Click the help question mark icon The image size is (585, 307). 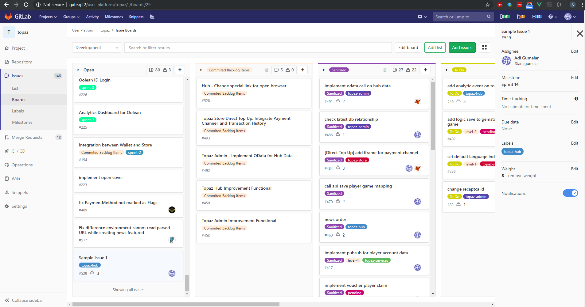551,17
